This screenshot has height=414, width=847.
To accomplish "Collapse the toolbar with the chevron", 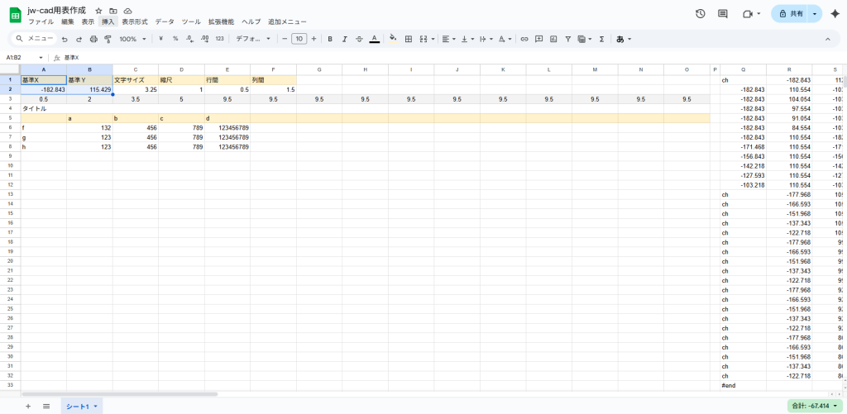I will click(x=827, y=39).
